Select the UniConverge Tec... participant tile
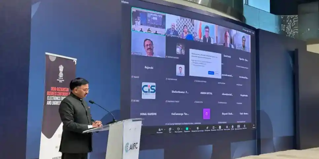The image size is (319, 159). point(180,114)
